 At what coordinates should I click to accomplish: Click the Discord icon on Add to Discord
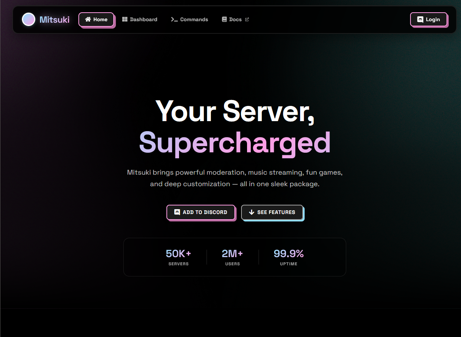pos(176,212)
